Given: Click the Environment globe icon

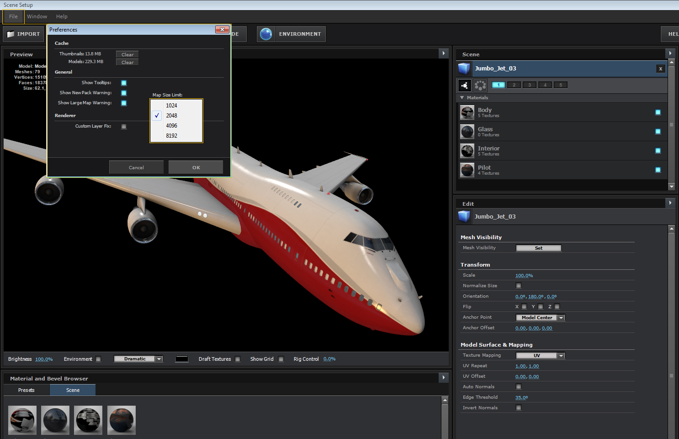Looking at the screenshot, I should pyautogui.click(x=266, y=34).
